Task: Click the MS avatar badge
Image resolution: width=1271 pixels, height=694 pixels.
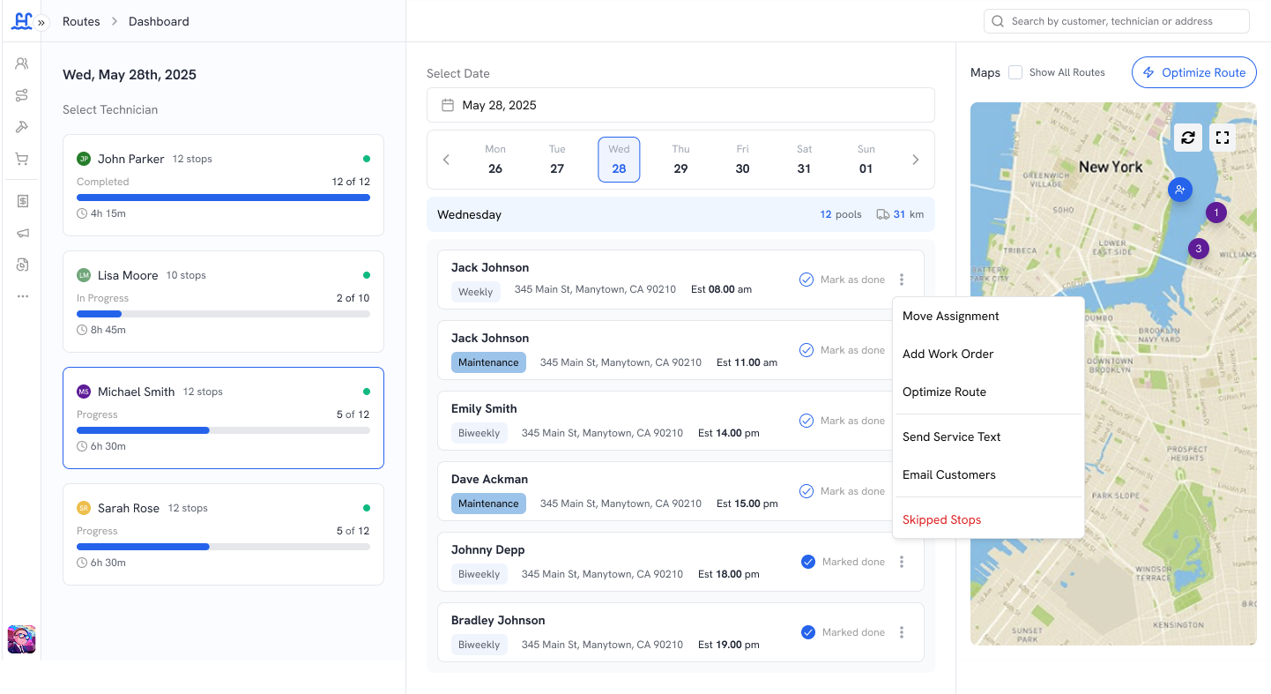Action: pos(84,392)
